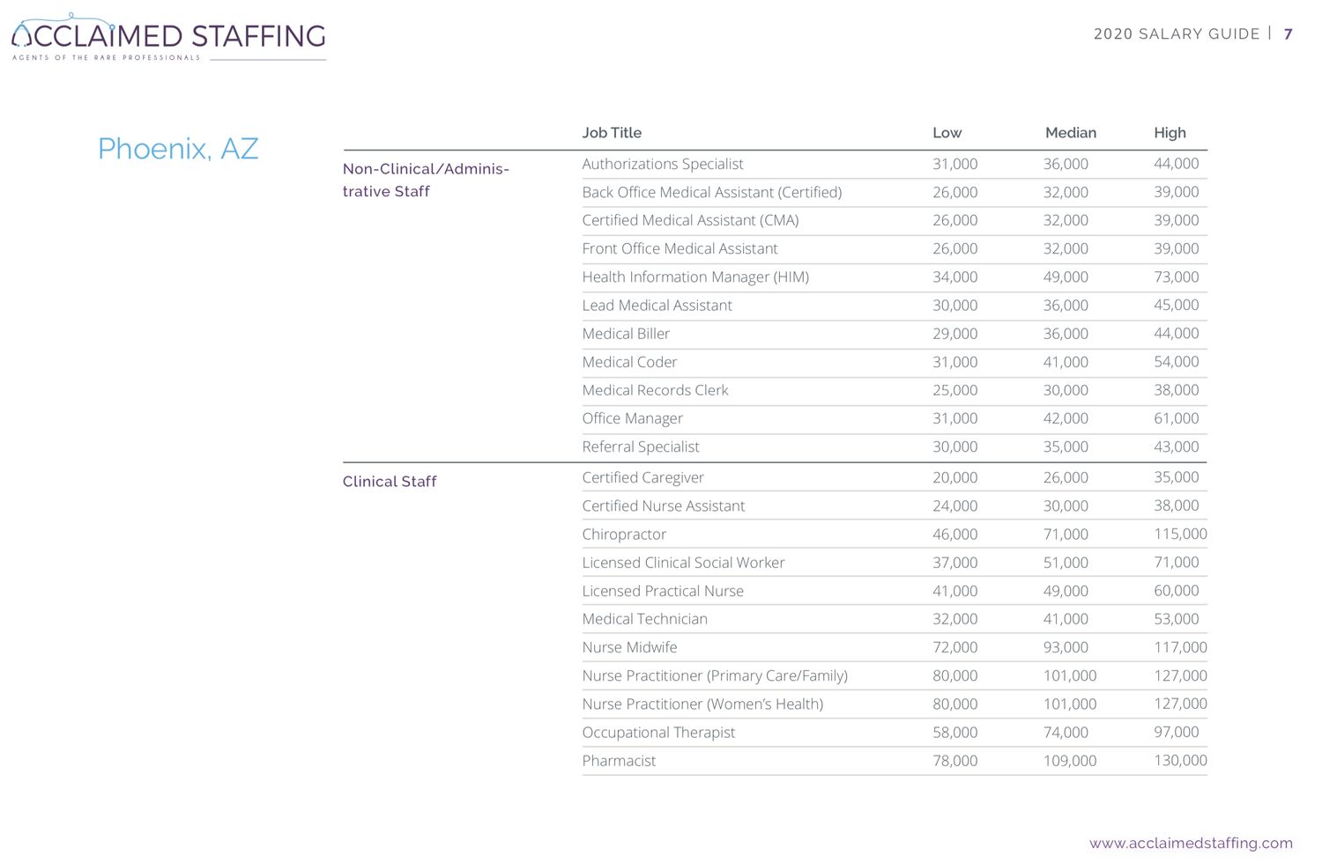Select Medical Biller low value 29,000
The width and height of the screenshot is (1322, 863).
[955, 334]
